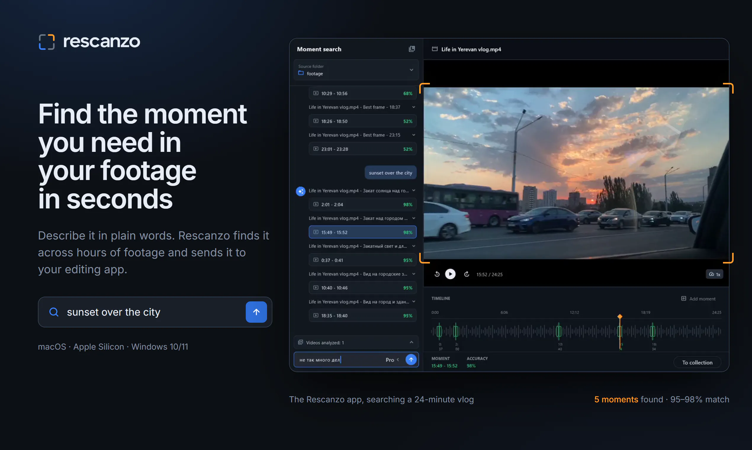This screenshot has height=450, width=752.
Task: Select the 18:26 - 18:50 moment row
Action: click(x=362, y=121)
